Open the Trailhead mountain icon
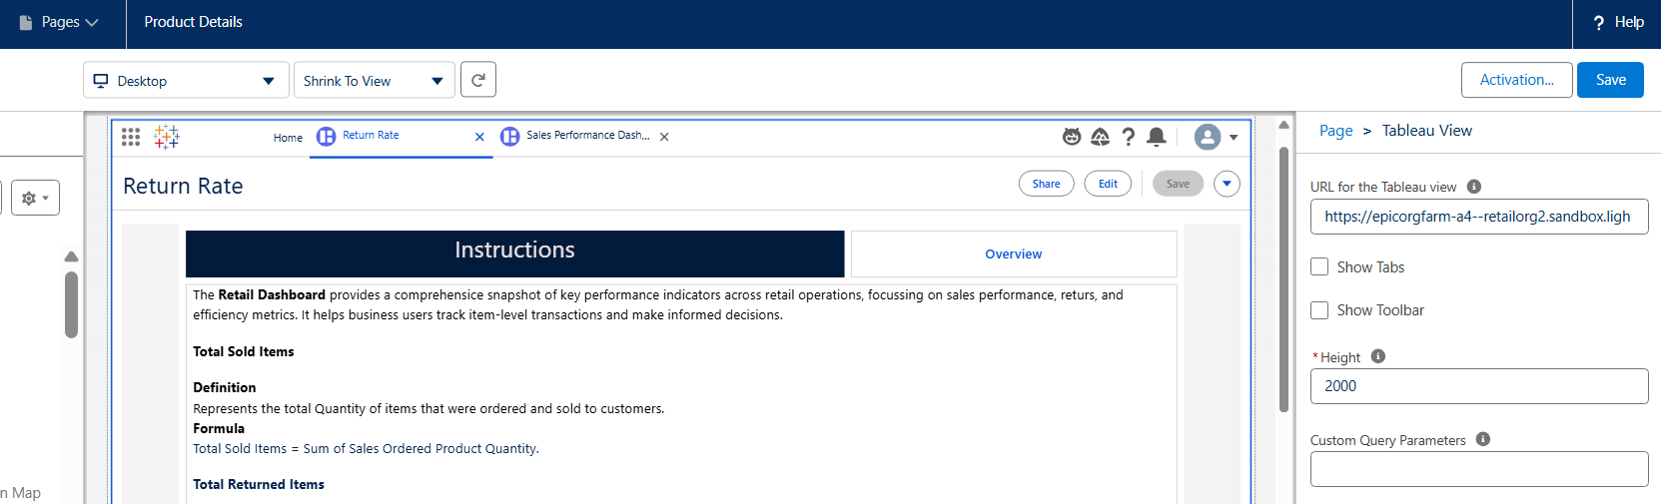 pyautogui.click(x=1100, y=137)
